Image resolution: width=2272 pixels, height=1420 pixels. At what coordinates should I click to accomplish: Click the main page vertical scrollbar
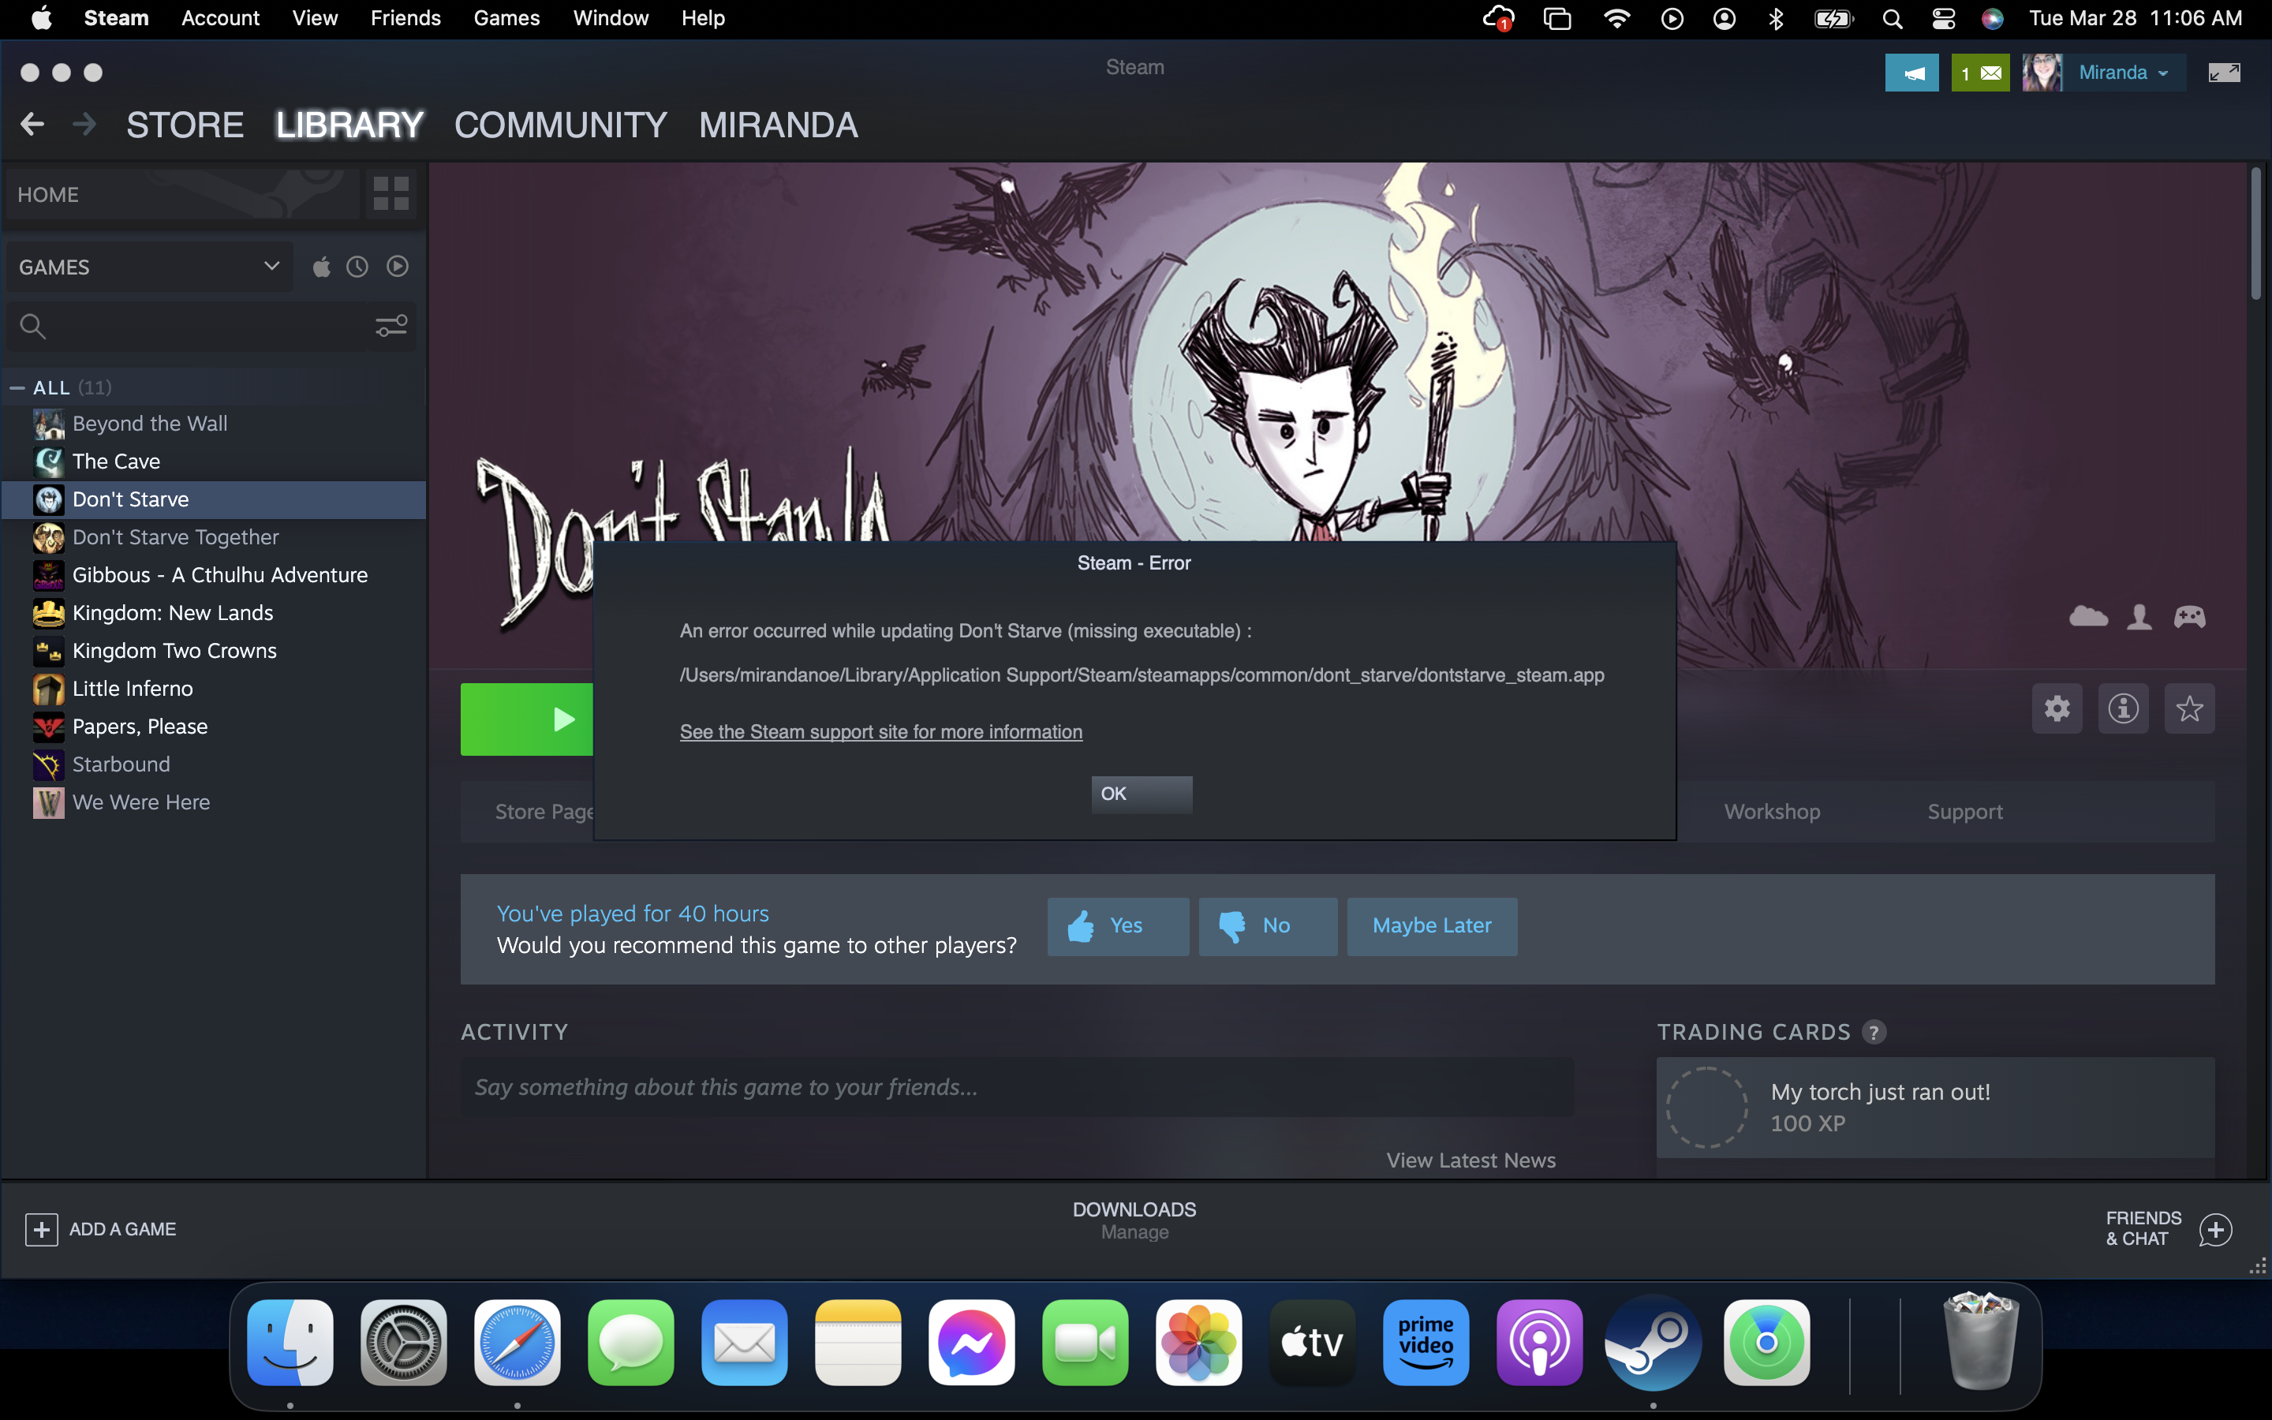point(2255,235)
